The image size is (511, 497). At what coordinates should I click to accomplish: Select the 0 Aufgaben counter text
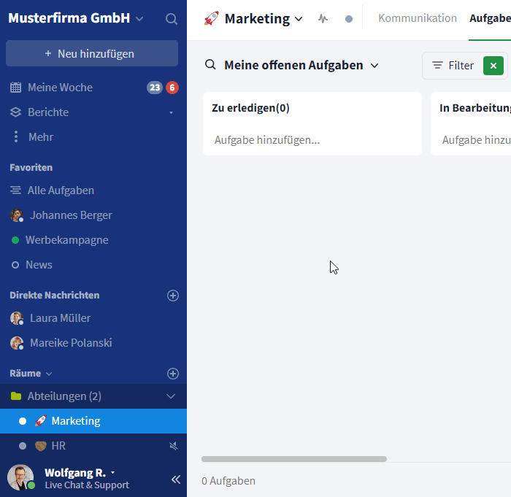[x=228, y=481]
